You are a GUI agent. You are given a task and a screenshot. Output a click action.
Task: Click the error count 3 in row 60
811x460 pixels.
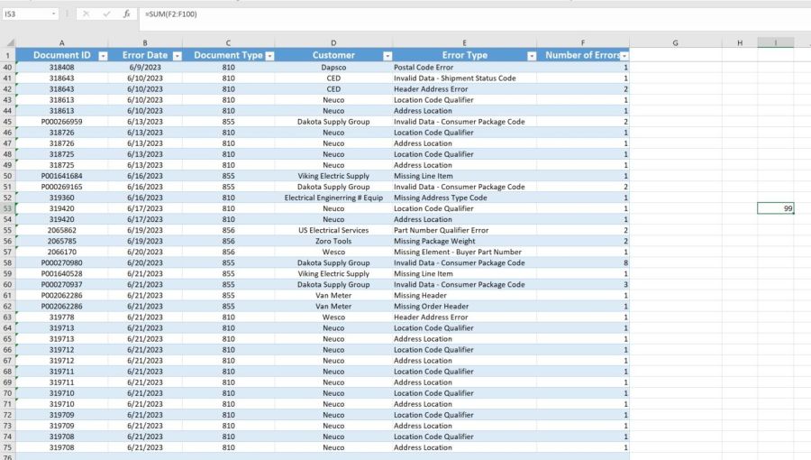[x=583, y=285]
